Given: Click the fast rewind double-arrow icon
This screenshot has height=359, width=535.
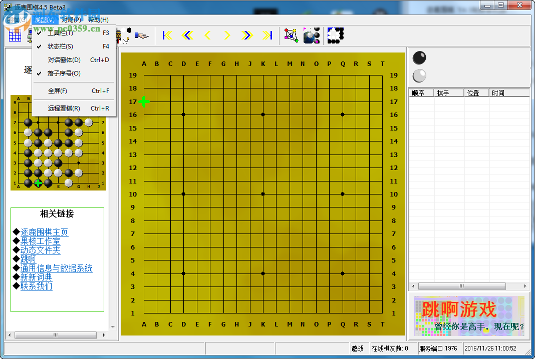Looking at the screenshot, I should [186, 35].
